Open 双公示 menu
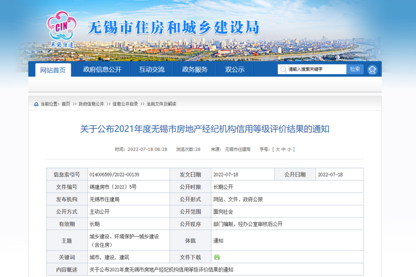The image size is (416, 277). click(x=235, y=69)
